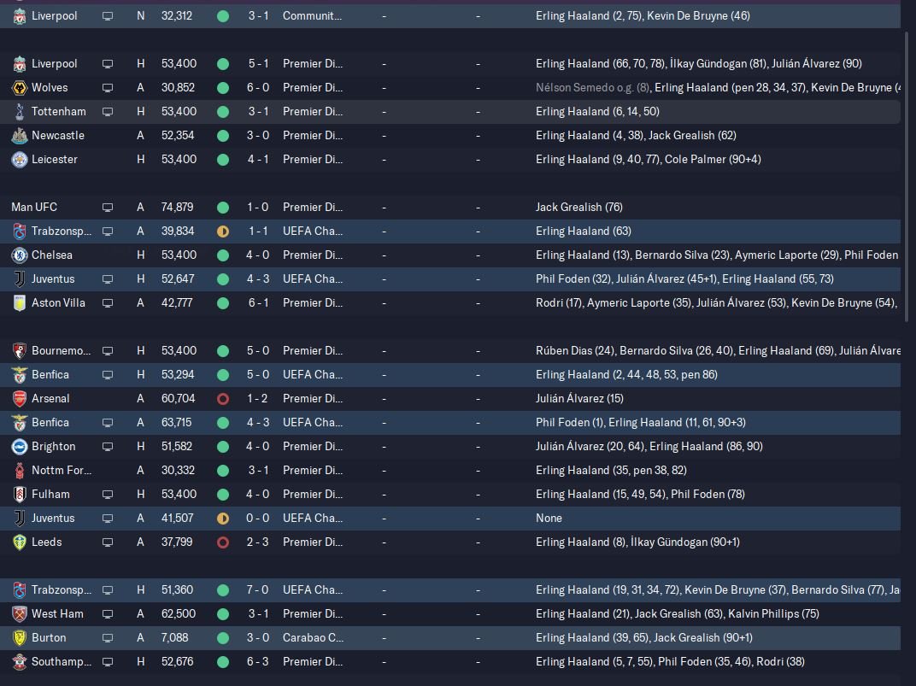The height and width of the screenshot is (686, 916).
Task: Click the N venue marker in Liverpool row
Action: 140,15
